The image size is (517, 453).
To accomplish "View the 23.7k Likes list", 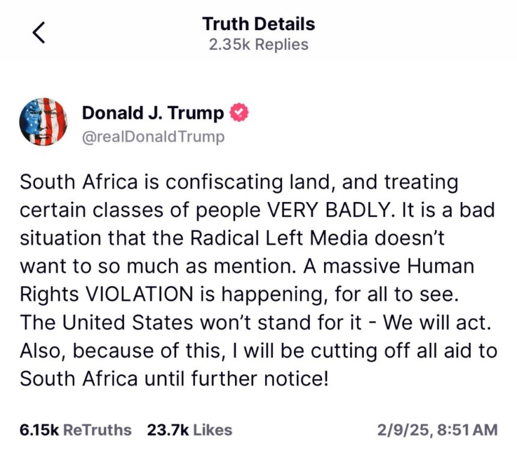I will point(188,430).
